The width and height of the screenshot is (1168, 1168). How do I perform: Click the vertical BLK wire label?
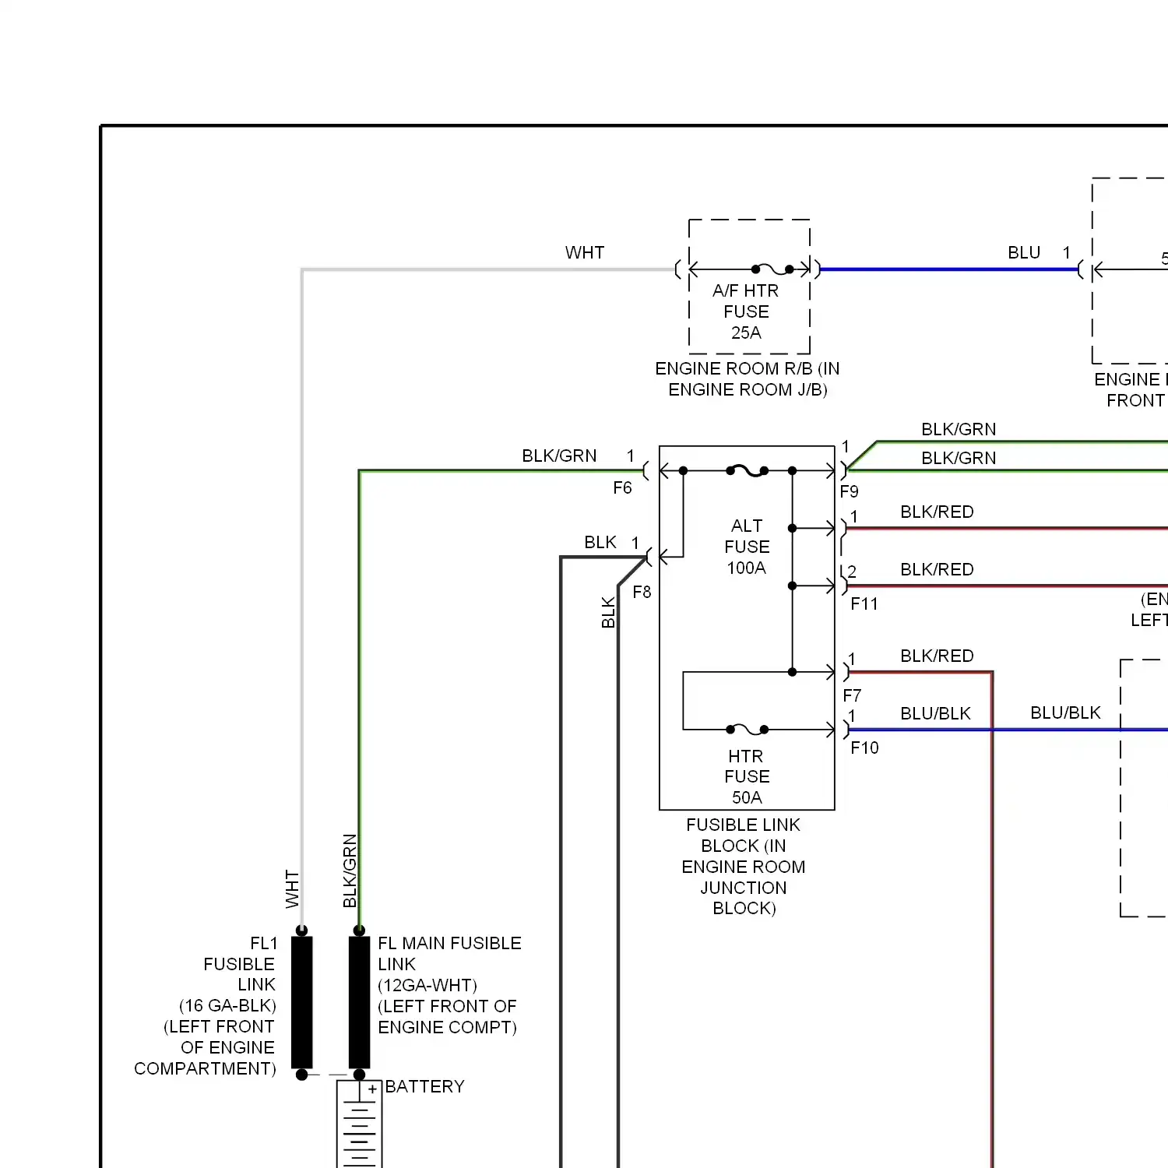point(608,612)
